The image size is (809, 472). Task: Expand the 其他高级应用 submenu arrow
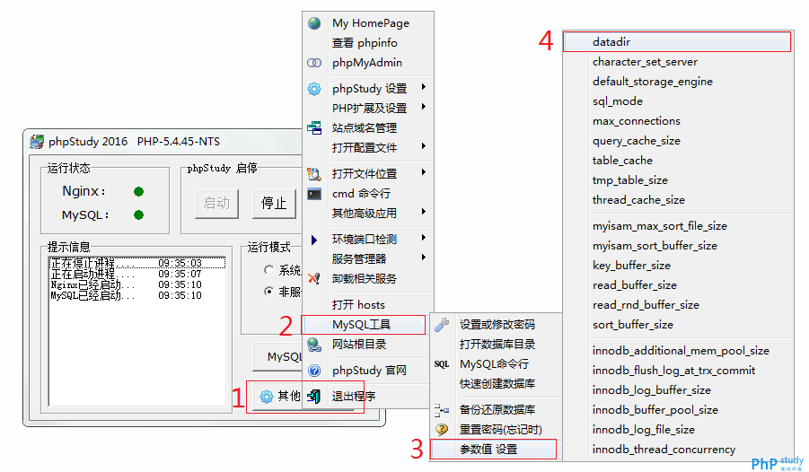coord(424,212)
